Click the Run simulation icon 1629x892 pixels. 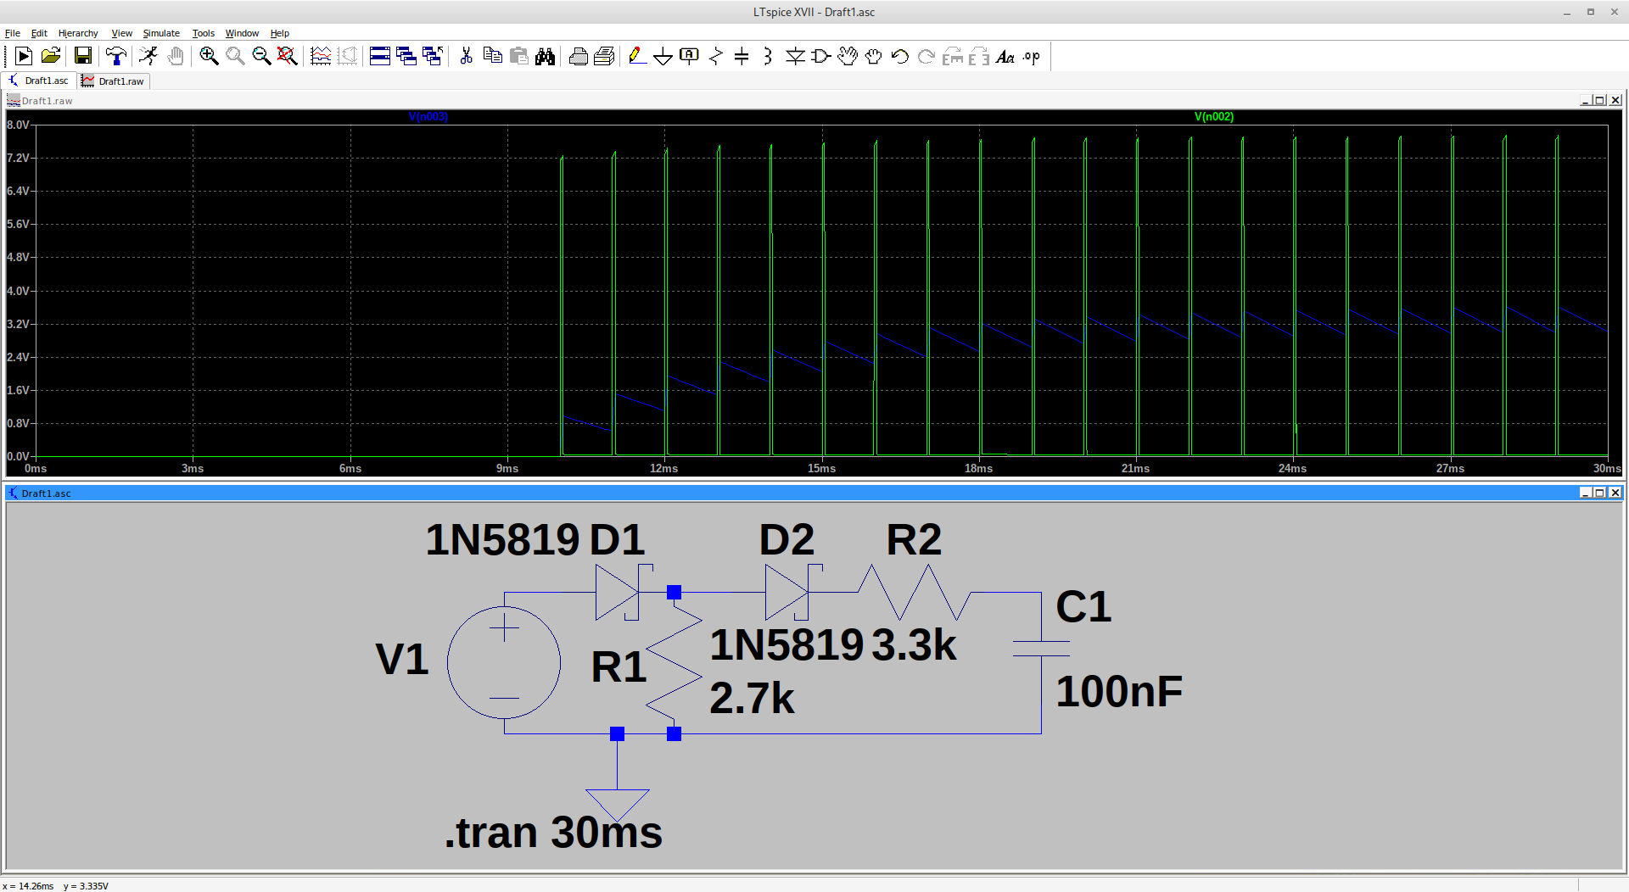(148, 57)
